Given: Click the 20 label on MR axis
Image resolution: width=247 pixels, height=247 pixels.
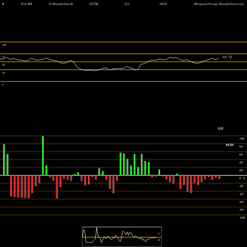Looking at the screenshot, I should (241, 170).
